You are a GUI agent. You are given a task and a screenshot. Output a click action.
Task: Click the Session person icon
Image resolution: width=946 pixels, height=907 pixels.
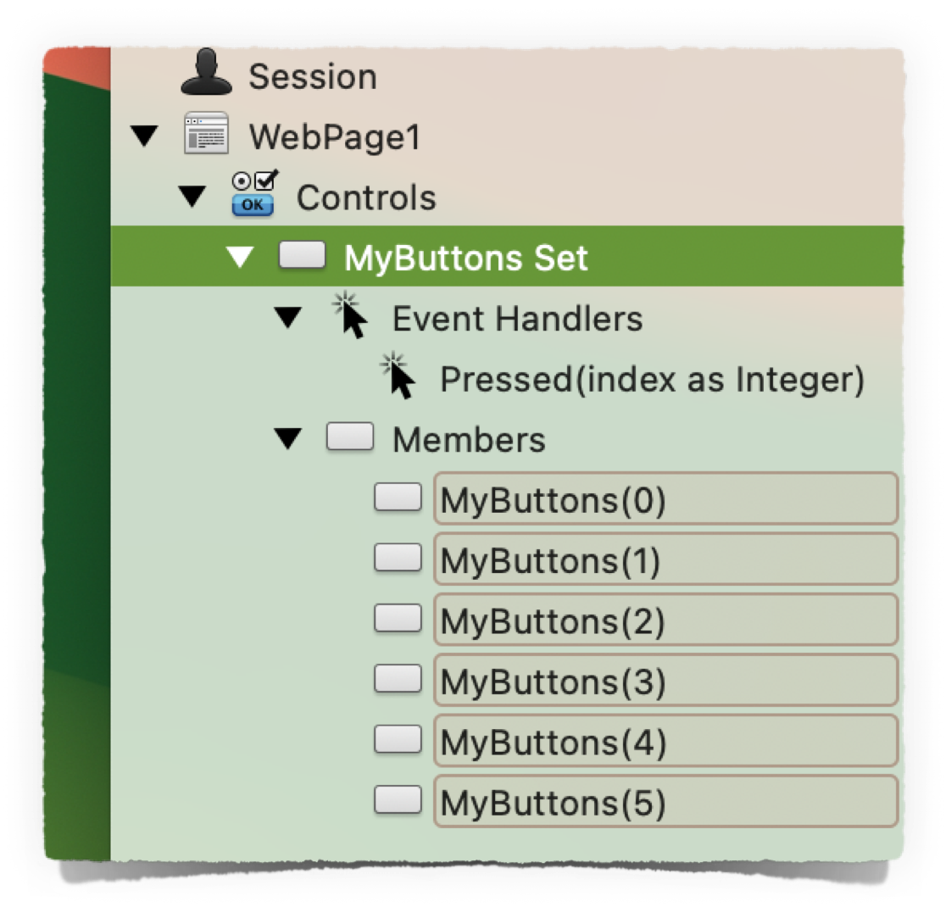pos(206,75)
